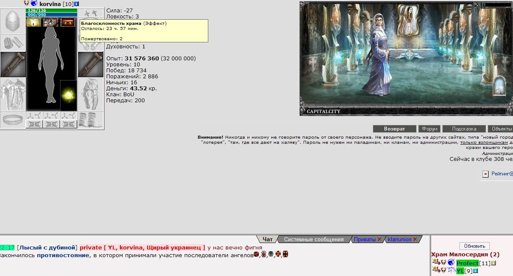Send private message to YL via arrow icon

click(436, 270)
